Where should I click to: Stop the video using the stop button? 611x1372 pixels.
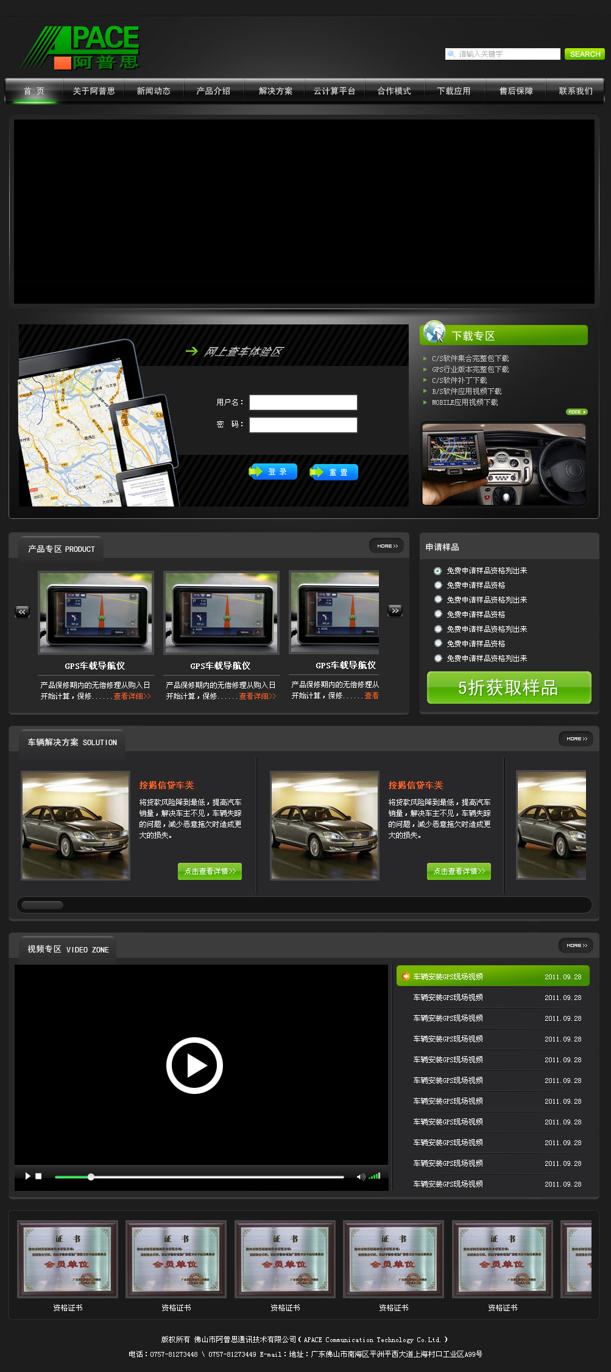38,1176
